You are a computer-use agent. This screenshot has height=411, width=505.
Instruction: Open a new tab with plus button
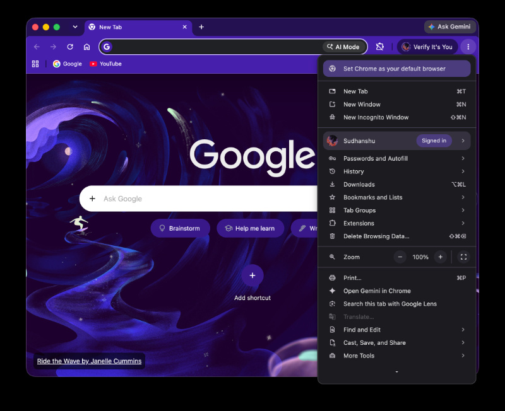click(x=201, y=27)
